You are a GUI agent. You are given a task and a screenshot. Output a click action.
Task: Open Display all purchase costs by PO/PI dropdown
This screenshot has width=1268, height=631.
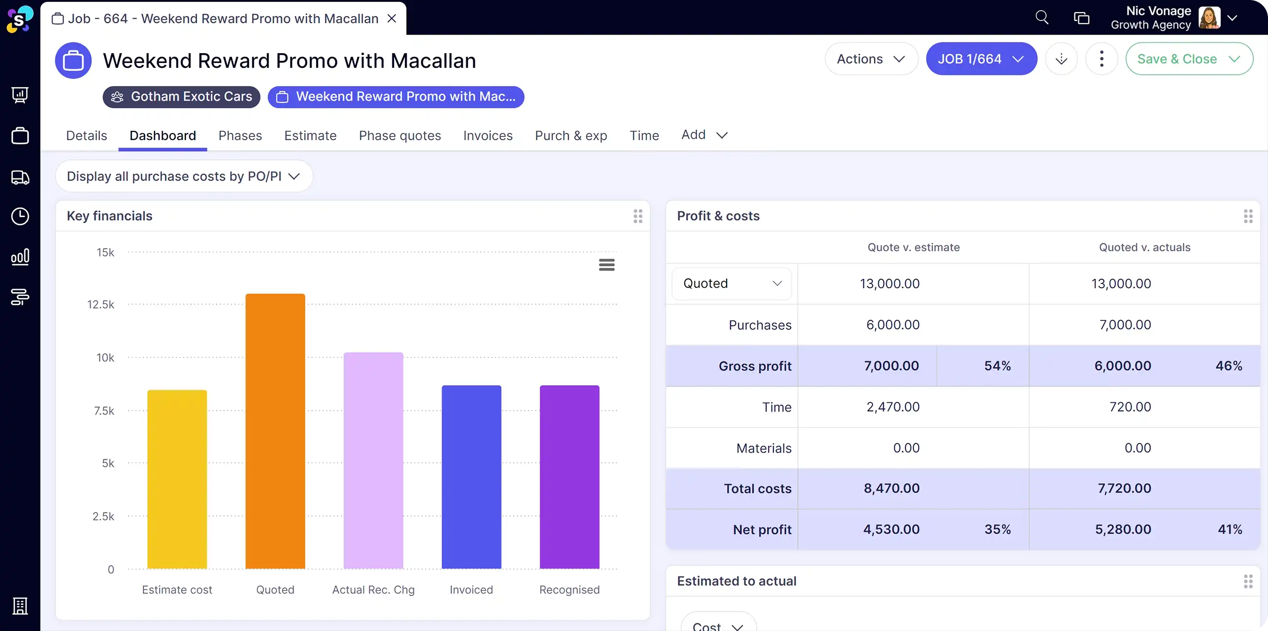(x=183, y=176)
